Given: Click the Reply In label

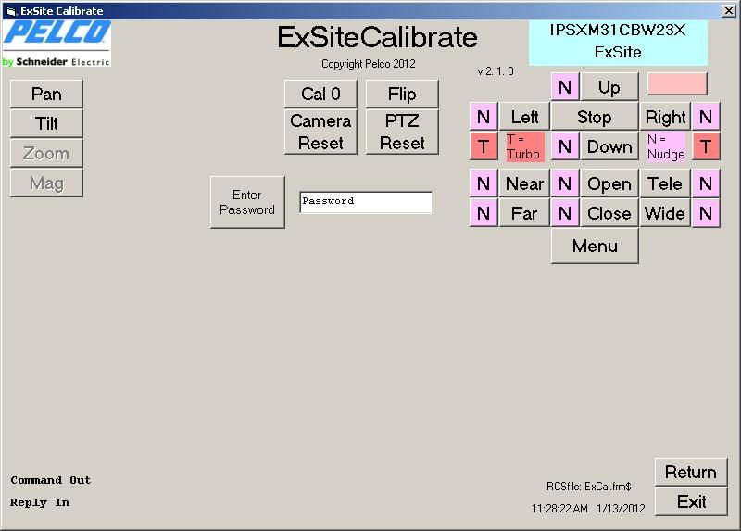Looking at the screenshot, I should (x=40, y=502).
